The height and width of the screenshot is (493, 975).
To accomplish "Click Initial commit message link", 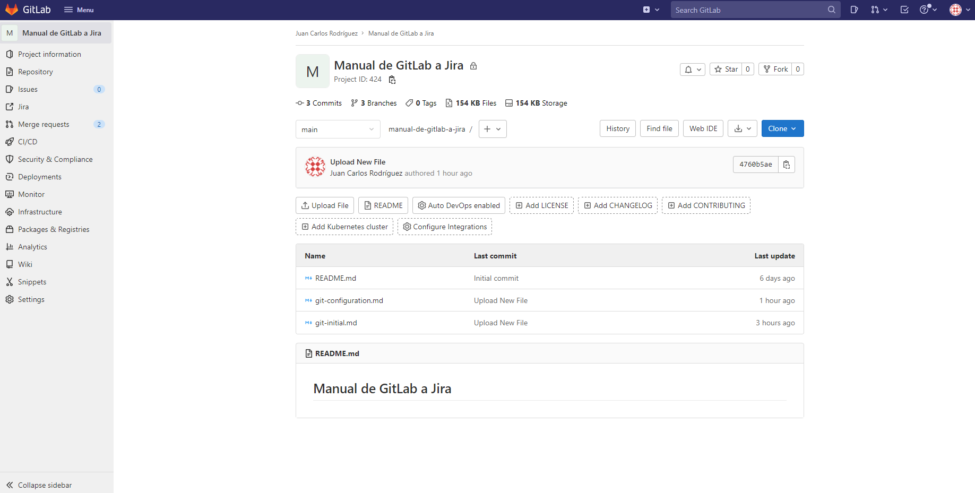I will tap(496, 278).
